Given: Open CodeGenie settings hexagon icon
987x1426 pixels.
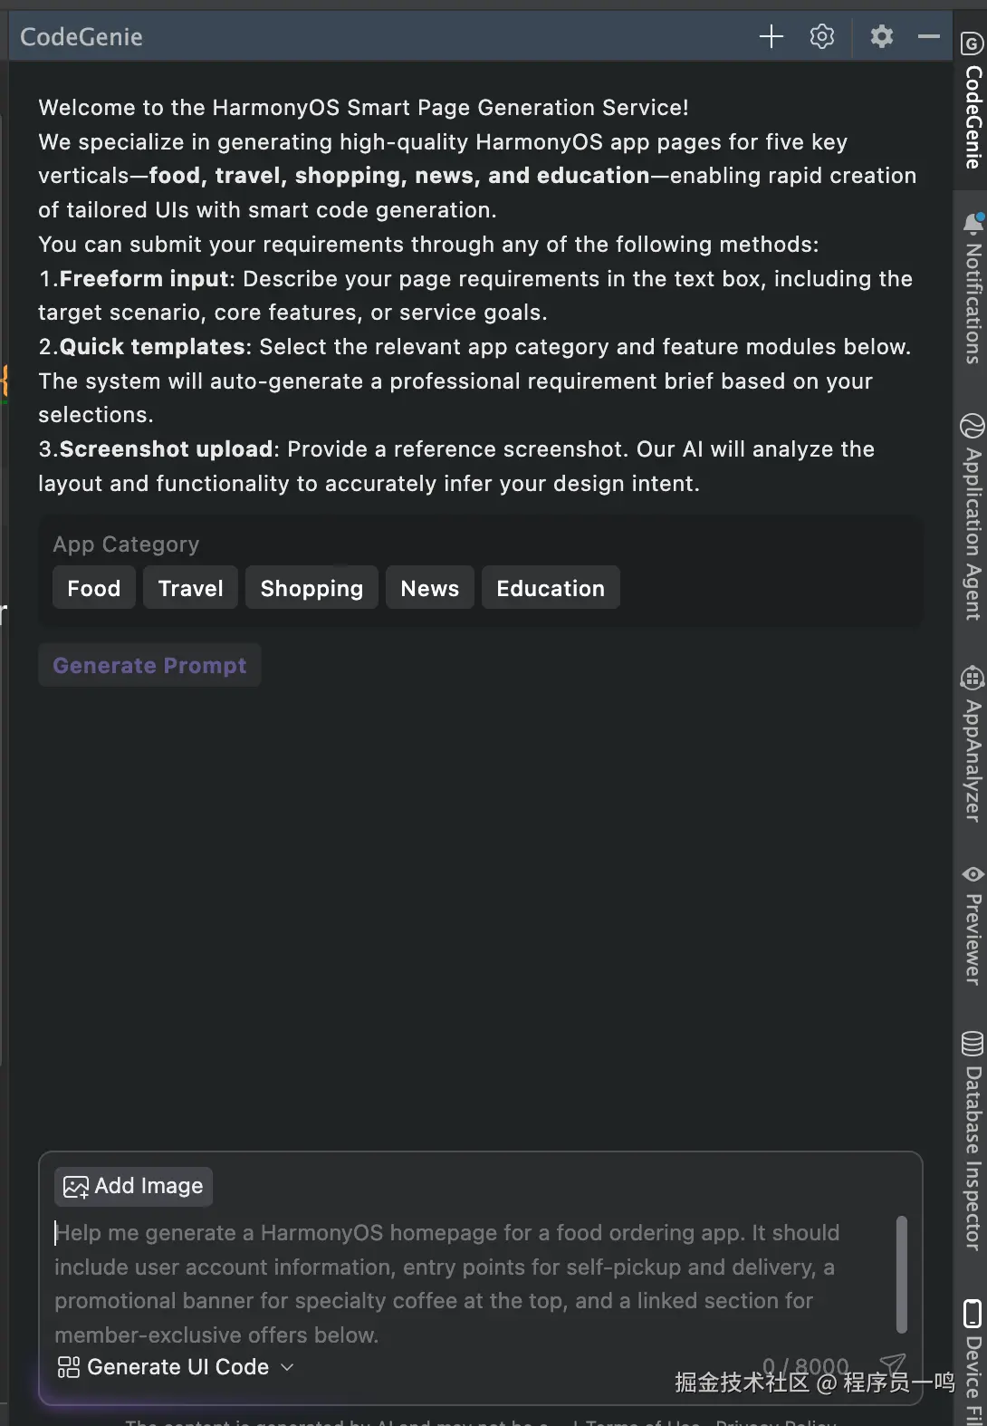Looking at the screenshot, I should pyautogui.click(x=822, y=36).
